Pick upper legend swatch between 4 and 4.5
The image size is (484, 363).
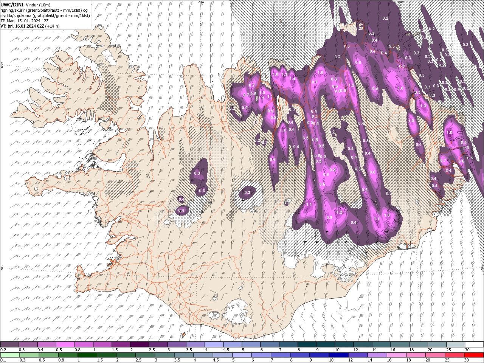pos(214,344)
